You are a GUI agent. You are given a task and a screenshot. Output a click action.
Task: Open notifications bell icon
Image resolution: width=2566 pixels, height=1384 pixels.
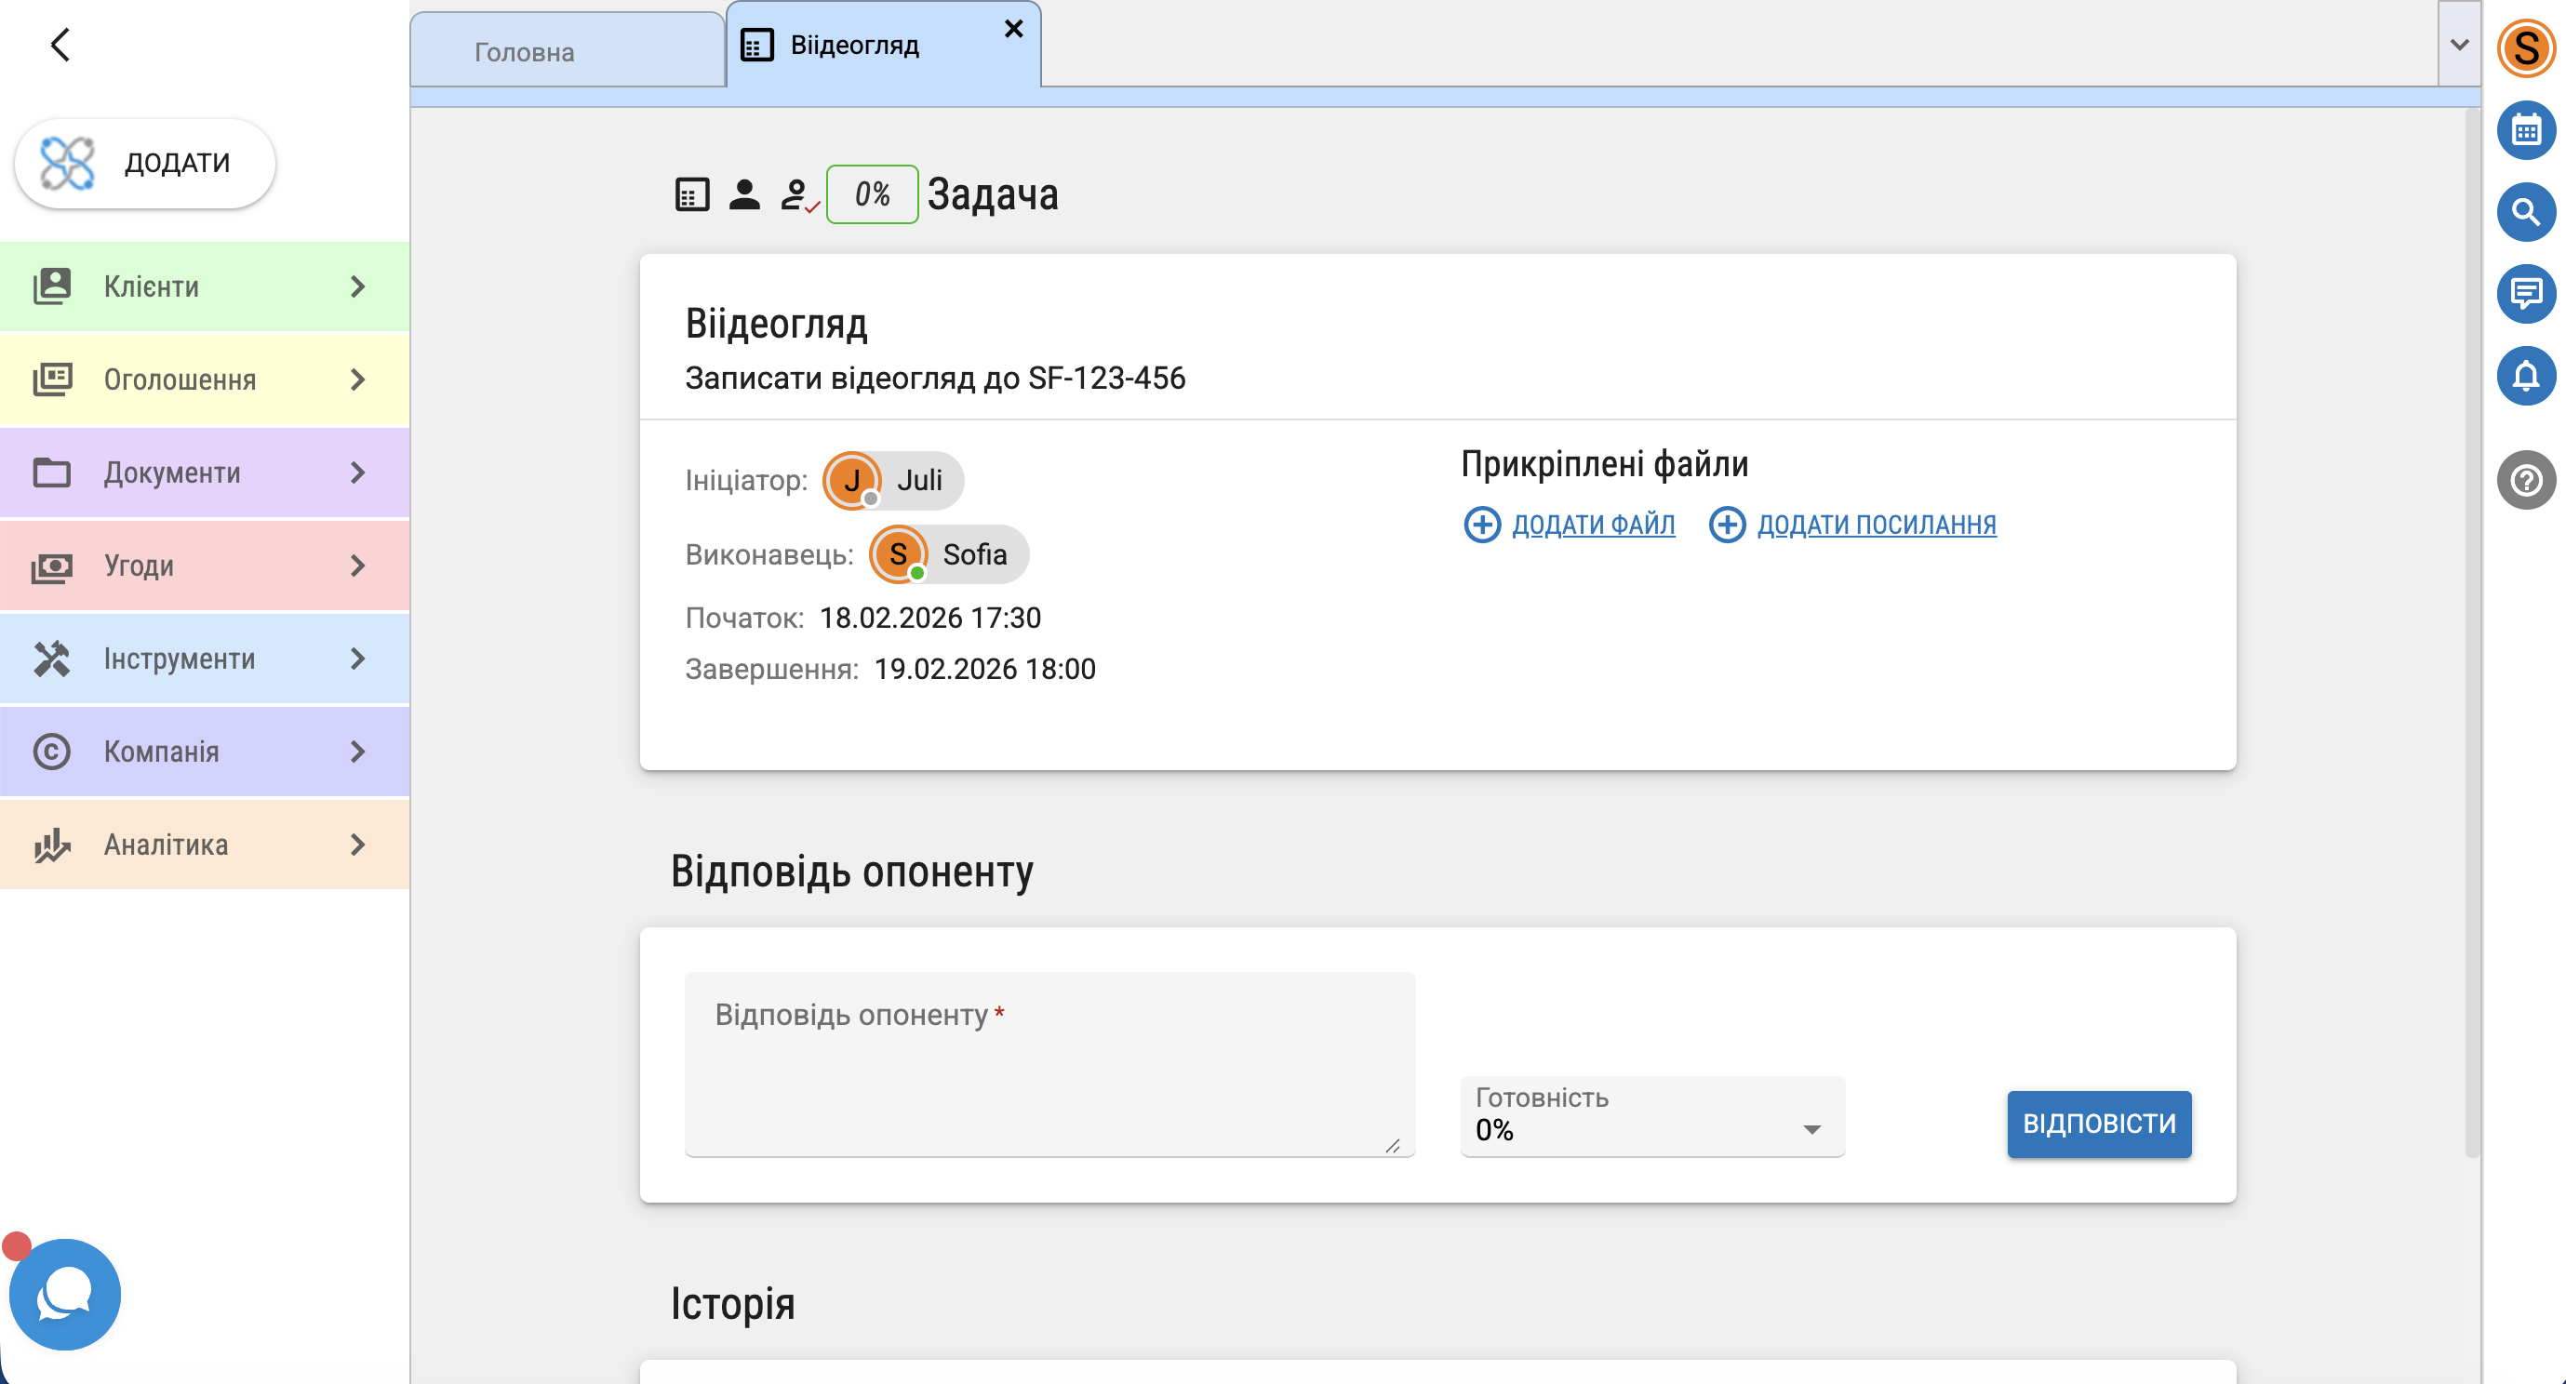(2525, 377)
